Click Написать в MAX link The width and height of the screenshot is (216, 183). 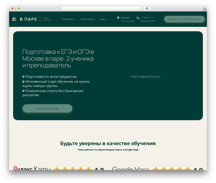(148, 21)
